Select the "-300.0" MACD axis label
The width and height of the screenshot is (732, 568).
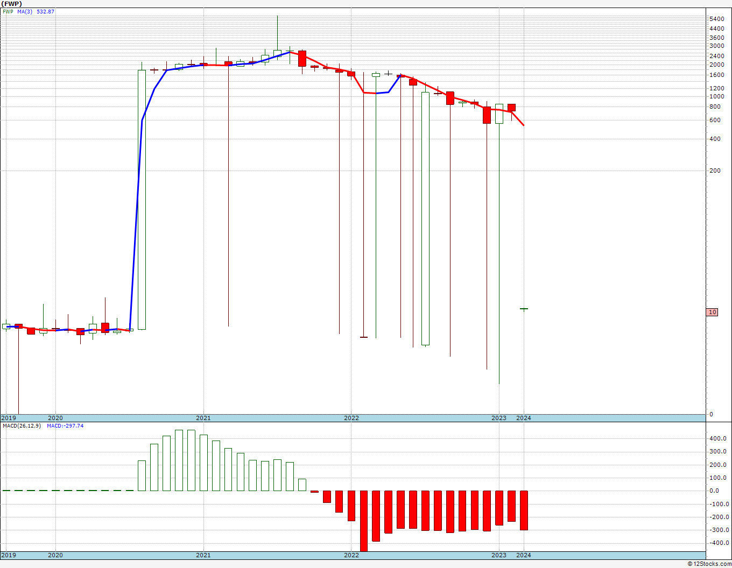(x=719, y=530)
